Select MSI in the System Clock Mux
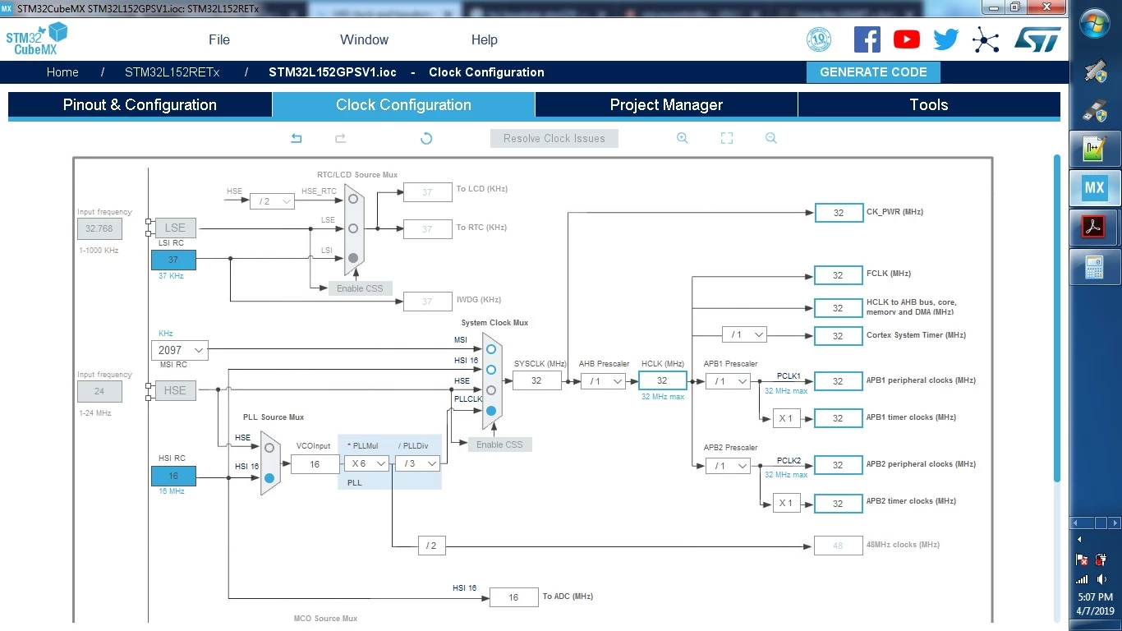 click(491, 349)
